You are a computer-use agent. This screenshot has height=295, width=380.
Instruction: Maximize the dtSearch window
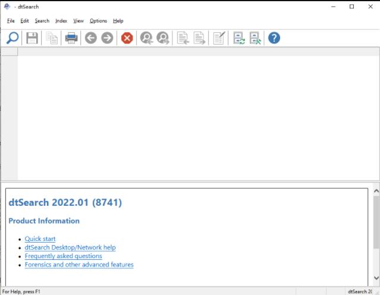pyautogui.click(x=352, y=7)
